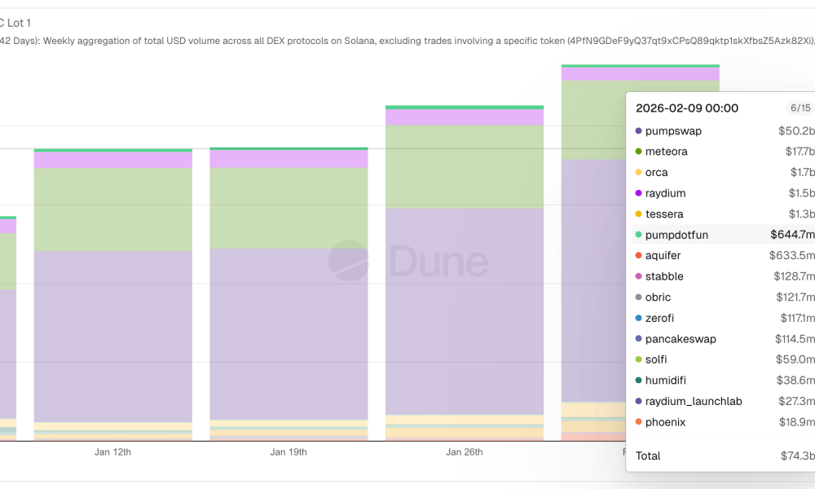Click the orca yellow legend dot

point(638,173)
